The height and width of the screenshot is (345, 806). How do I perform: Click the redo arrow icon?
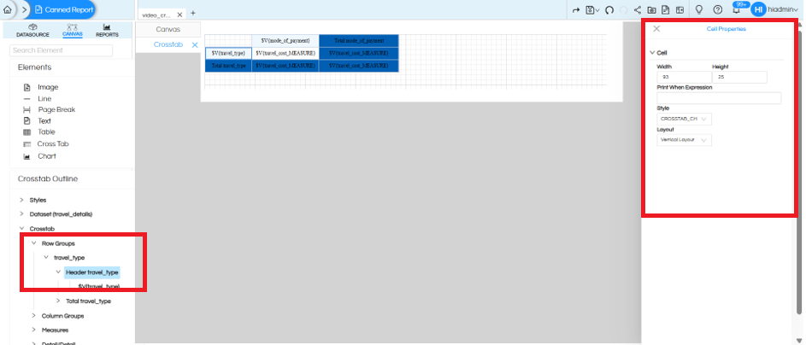tap(576, 9)
